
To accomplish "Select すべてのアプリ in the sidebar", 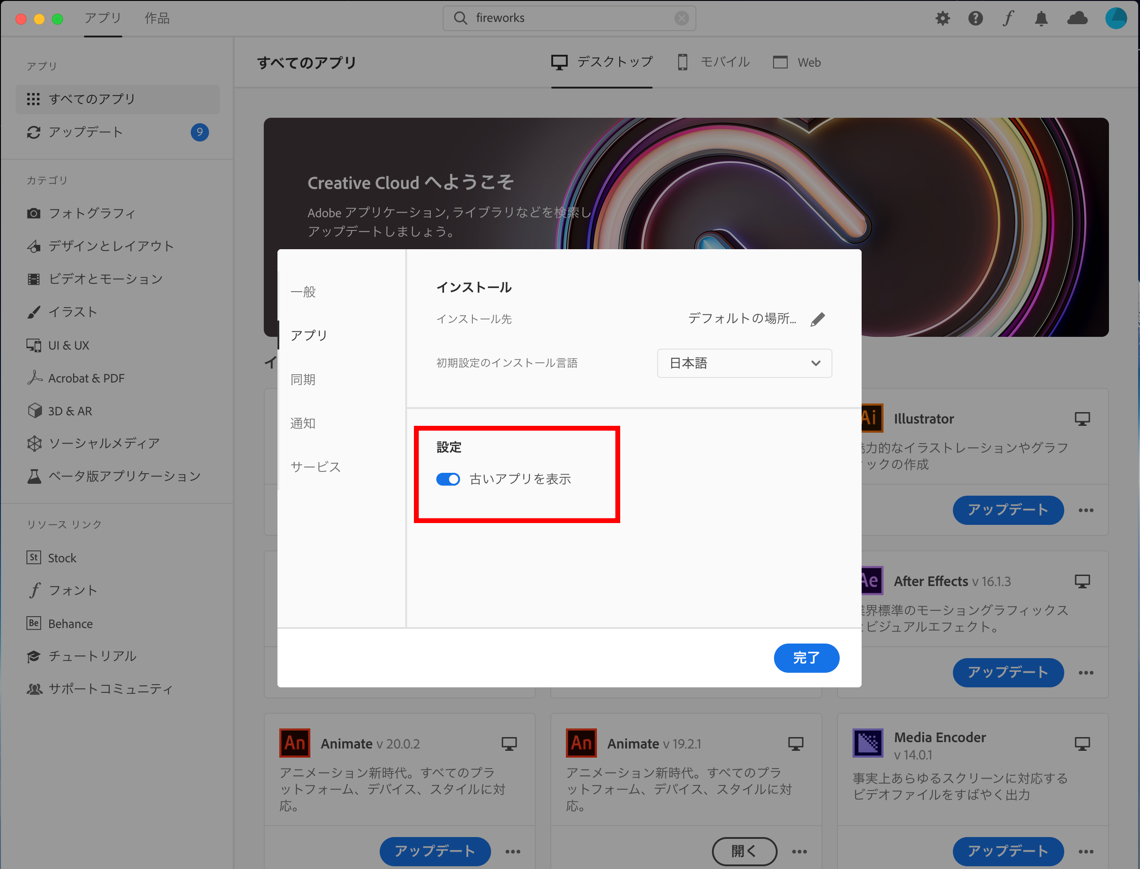I will (x=117, y=99).
